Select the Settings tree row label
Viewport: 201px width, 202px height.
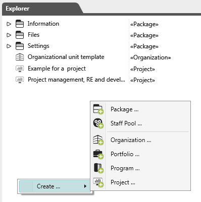(38, 46)
